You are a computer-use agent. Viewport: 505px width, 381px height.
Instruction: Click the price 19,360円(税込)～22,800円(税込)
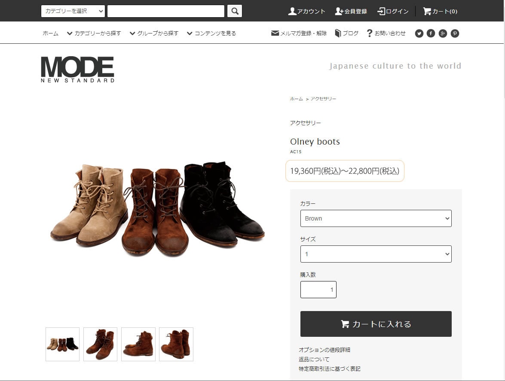pyautogui.click(x=345, y=171)
